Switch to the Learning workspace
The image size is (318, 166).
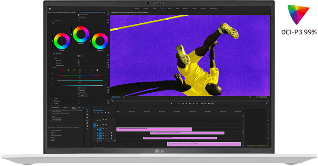(137, 8)
